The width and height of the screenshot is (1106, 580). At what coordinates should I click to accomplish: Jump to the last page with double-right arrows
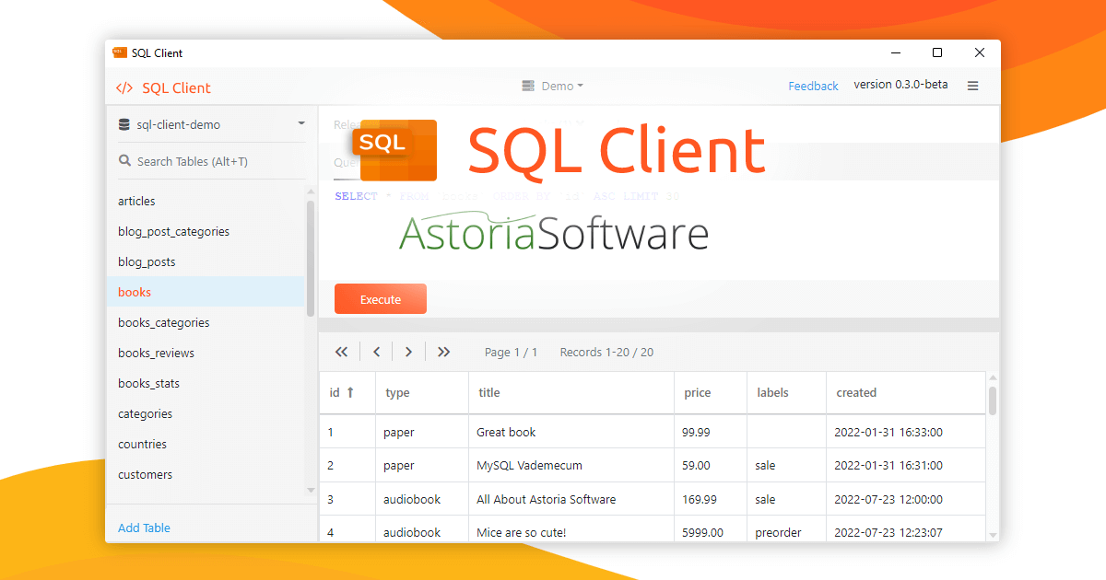(443, 352)
